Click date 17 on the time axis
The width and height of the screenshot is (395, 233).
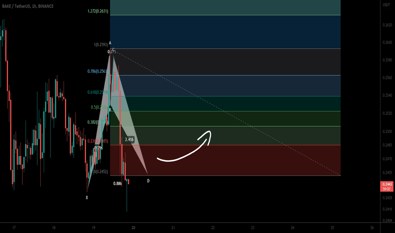pyautogui.click(x=14, y=228)
